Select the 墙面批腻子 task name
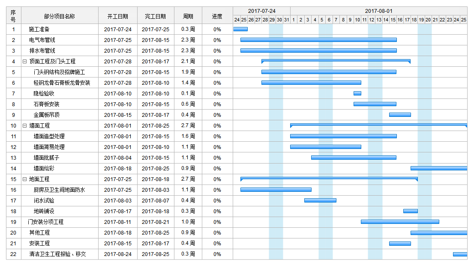This screenshot has width=474, height=265. point(47,158)
